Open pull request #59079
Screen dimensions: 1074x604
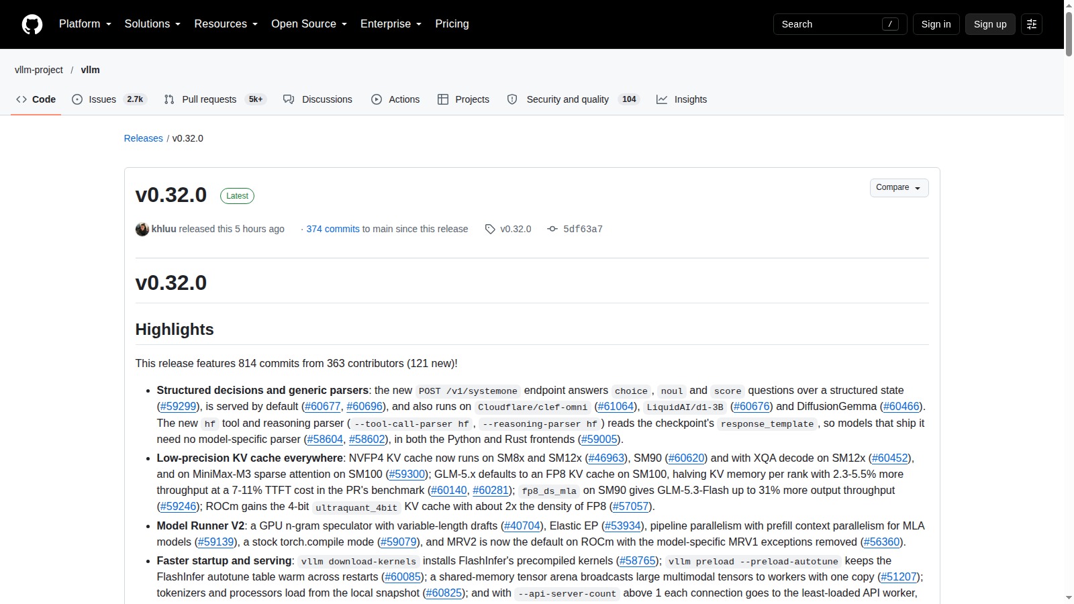(399, 542)
